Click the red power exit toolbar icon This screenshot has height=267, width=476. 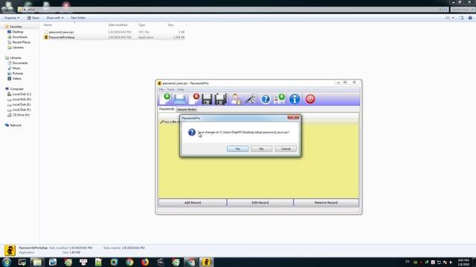(310, 99)
